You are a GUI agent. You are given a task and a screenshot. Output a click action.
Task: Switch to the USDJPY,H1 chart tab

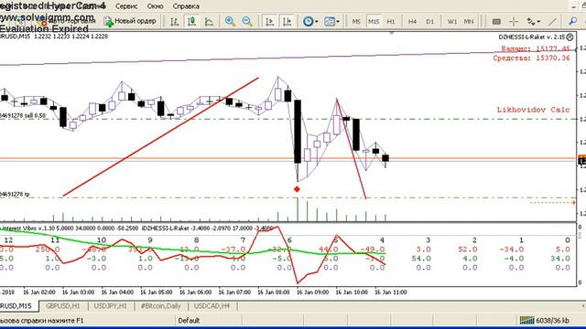(x=110, y=306)
